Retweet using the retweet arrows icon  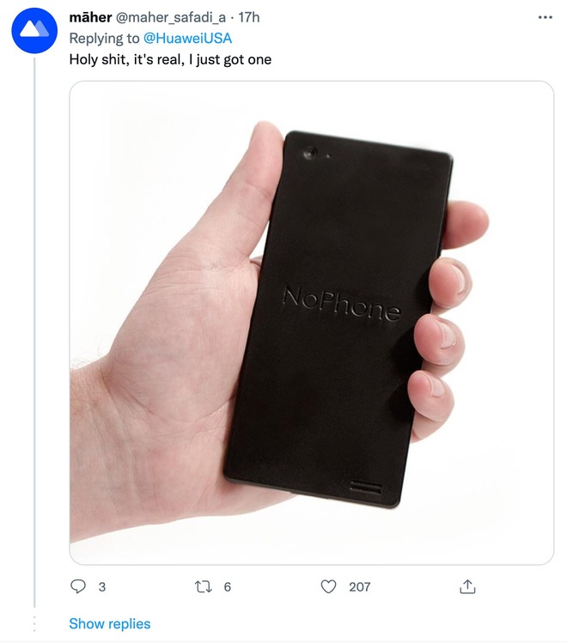click(x=204, y=586)
